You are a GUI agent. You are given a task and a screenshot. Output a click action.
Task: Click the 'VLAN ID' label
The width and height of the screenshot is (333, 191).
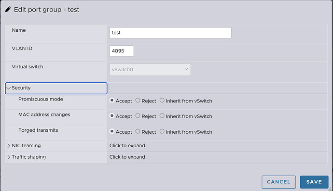click(22, 49)
